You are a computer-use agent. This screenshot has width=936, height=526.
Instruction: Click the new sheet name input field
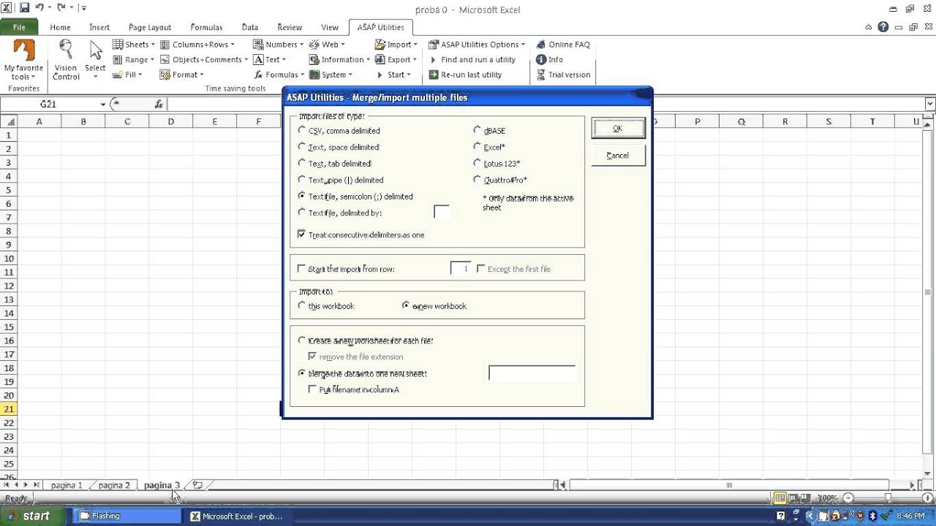[x=532, y=373]
